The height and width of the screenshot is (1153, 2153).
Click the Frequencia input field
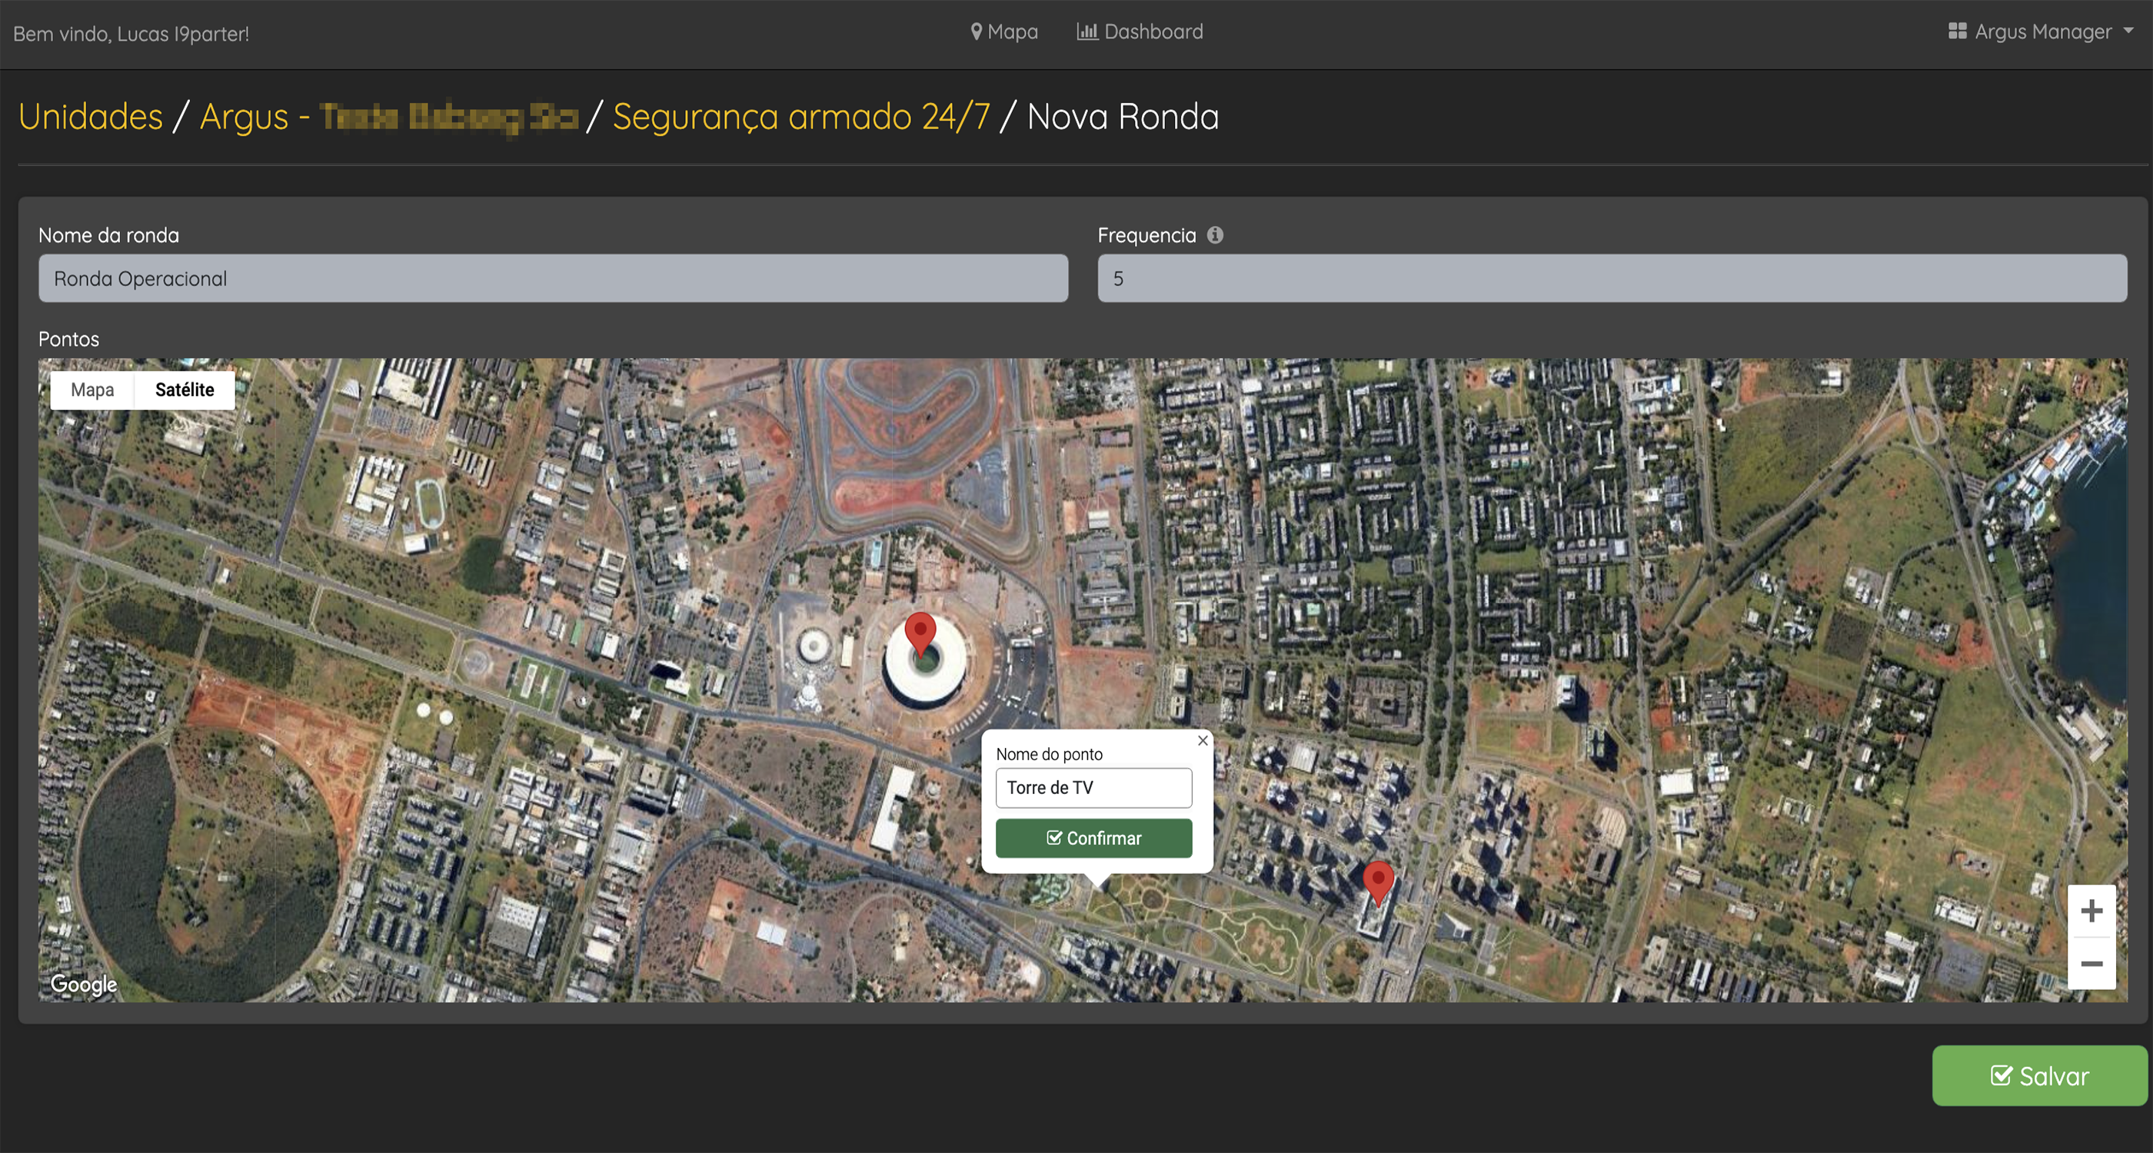[1612, 279]
